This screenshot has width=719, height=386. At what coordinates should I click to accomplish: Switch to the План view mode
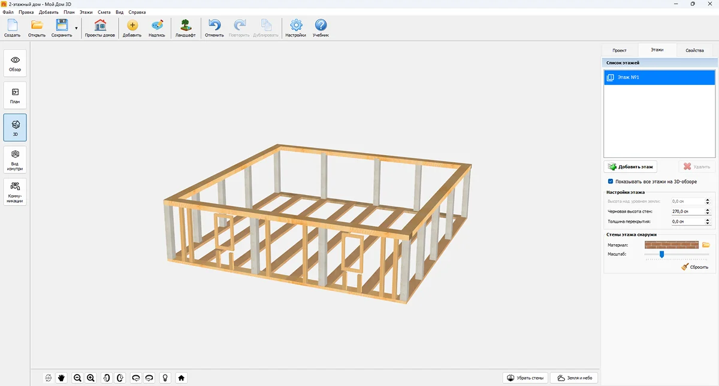click(x=15, y=96)
